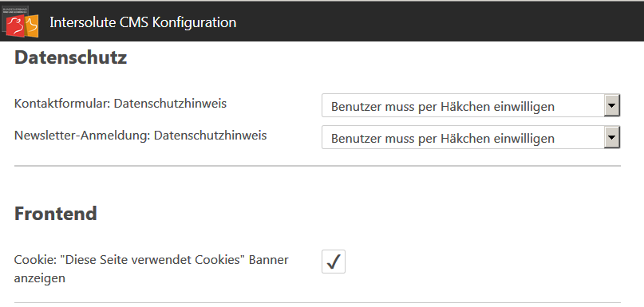Click the Datenschutz section heading

click(71, 58)
